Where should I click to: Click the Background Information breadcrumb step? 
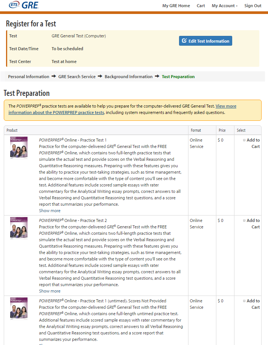[x=129, y=77]
